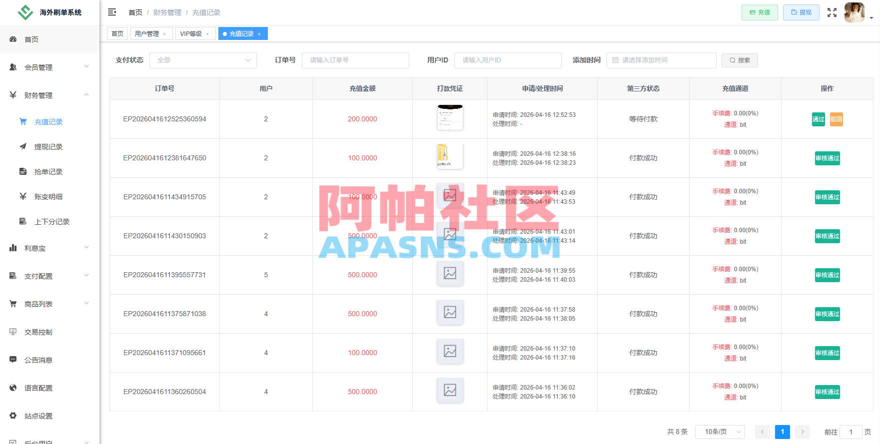The width and height of the screenshot is (880, 444).
Task: Open the 支付状态 dropdown
Action: pos(203,60)
